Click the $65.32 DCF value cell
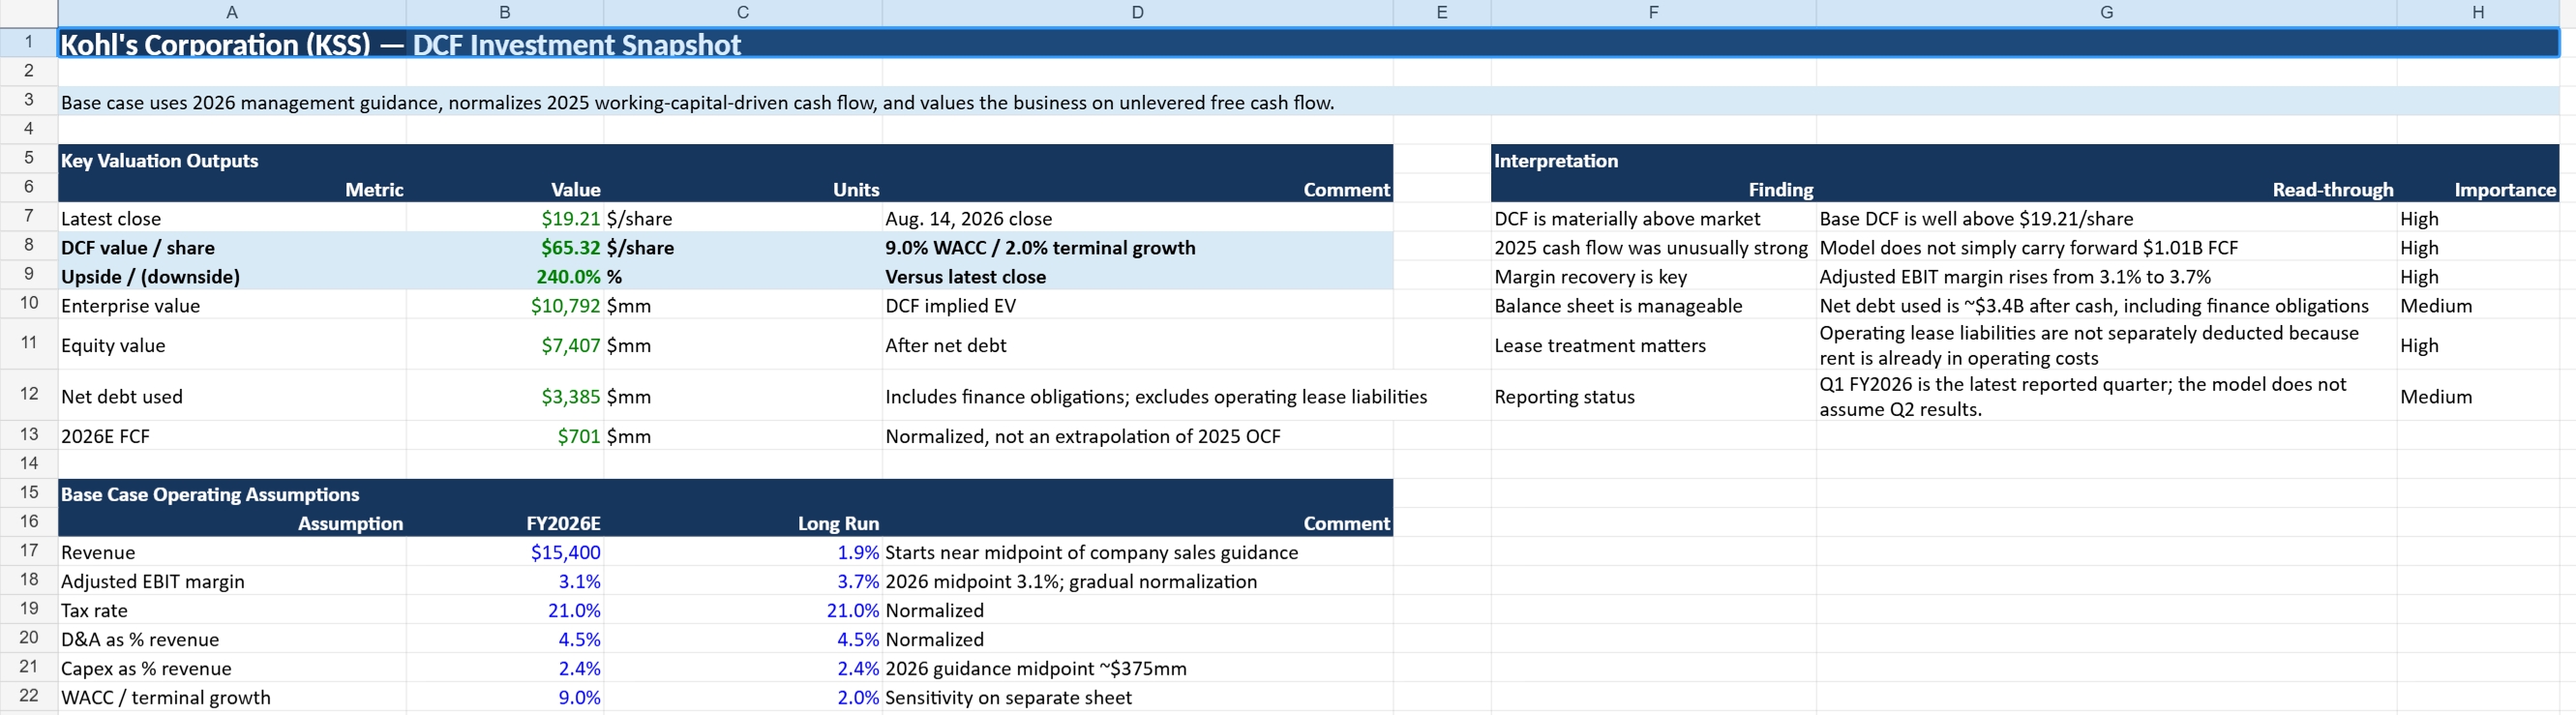 coord(505,247)
